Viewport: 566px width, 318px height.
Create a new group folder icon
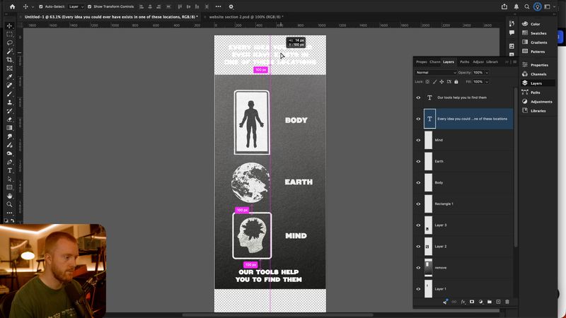point(490,302)
